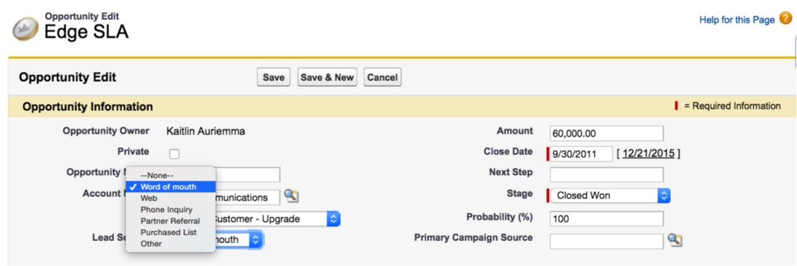797x266 pixels.
Task: Click the Save & New button
Action: (x=326, y=78)
